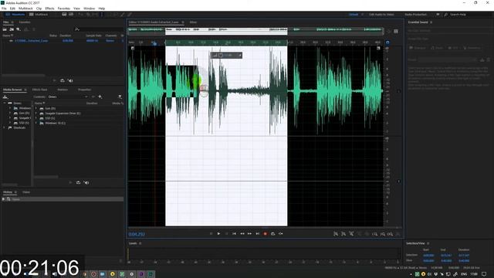Select the Radio Production workspace
This screenshot has width=494, height=278.
pos(415,15)
